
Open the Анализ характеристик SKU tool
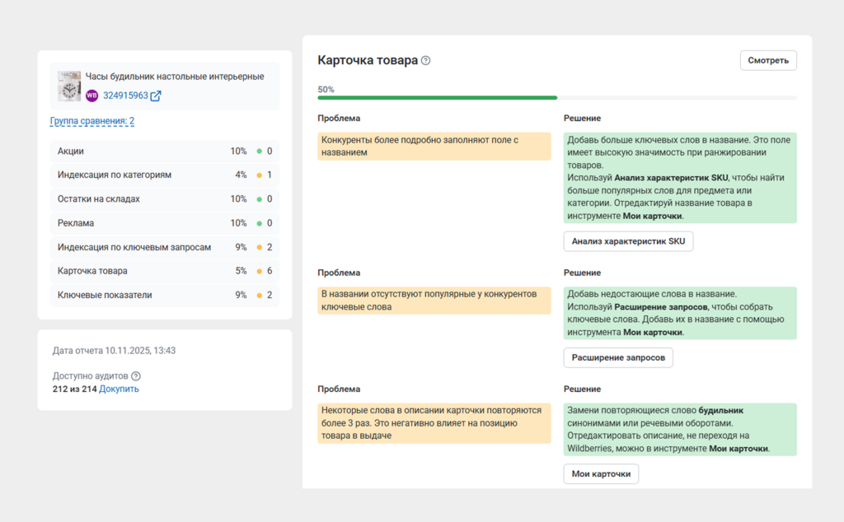pyautogui.click(x=628, y=240)
